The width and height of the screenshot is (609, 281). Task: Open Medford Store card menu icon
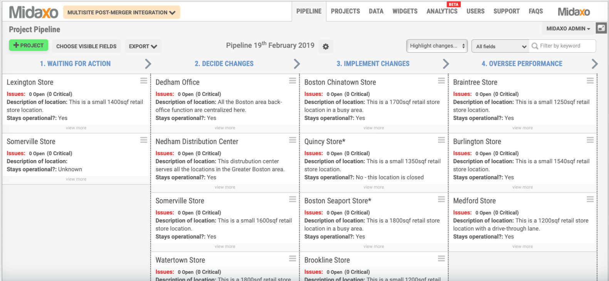(x=590, y=199)
